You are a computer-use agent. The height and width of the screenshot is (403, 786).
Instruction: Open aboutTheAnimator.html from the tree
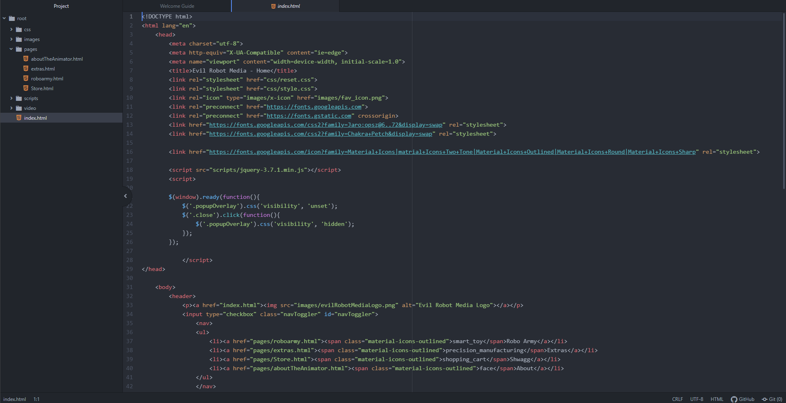pos(57,59)
